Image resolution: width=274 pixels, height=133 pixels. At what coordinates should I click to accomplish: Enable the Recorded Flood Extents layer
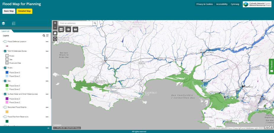tap(5, 107)
